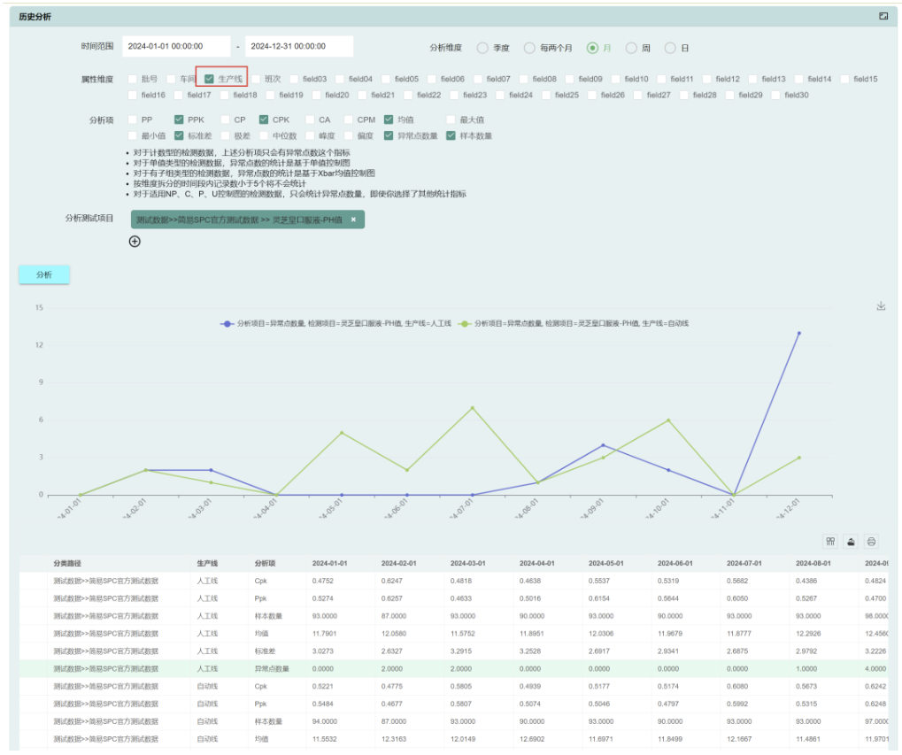Enable the 批号 attribute checkbox
Viewport: 902px width, 755px height.
click(x=133, y=79)
